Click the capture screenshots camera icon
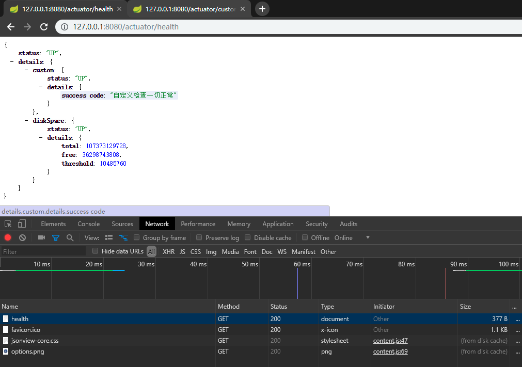Viewport: 522px width, 367px height. 41,238
